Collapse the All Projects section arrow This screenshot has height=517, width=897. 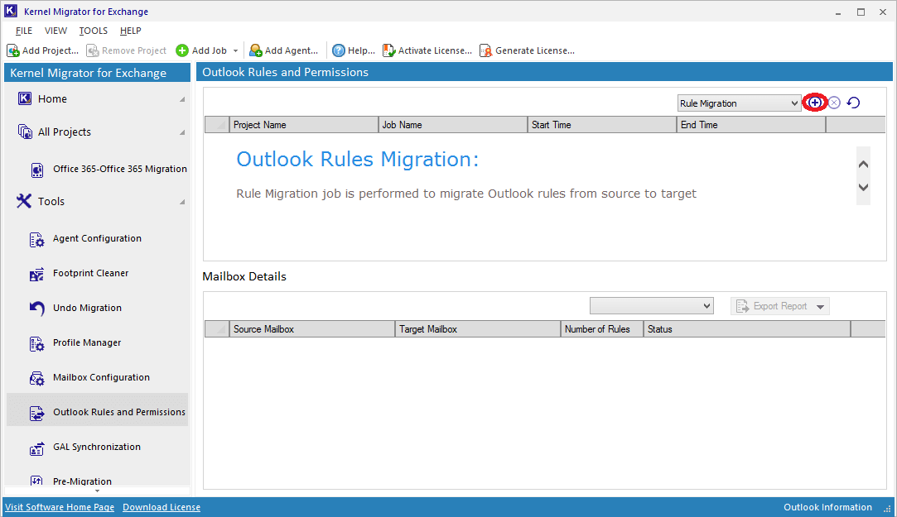[182, 132]
